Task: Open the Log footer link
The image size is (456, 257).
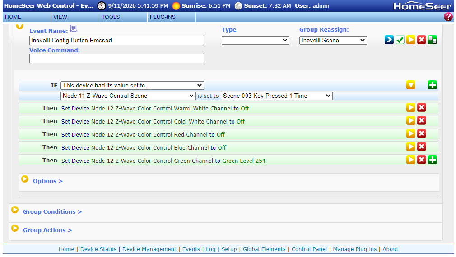Action: (210, 249)
